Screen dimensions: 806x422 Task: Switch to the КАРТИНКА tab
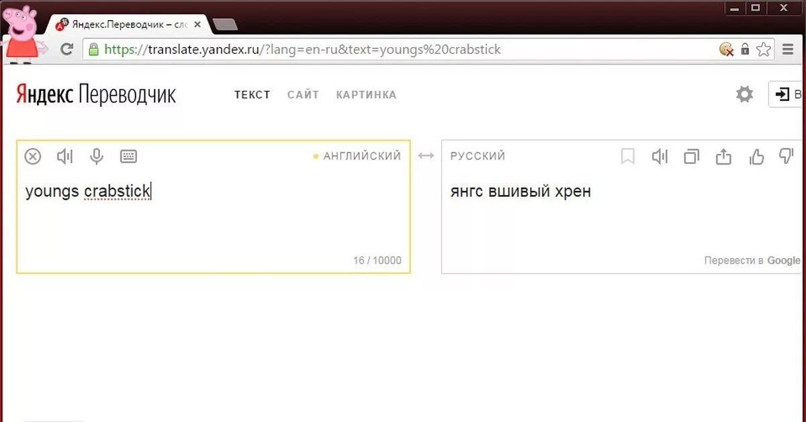(366, 95)
